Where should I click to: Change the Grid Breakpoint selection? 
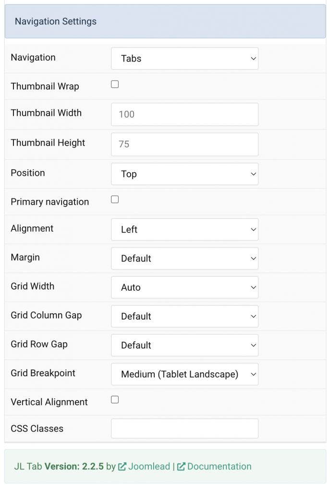(184, 374)
